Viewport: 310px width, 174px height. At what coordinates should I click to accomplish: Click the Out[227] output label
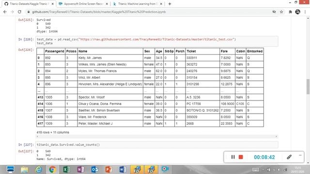pos(26,151)
